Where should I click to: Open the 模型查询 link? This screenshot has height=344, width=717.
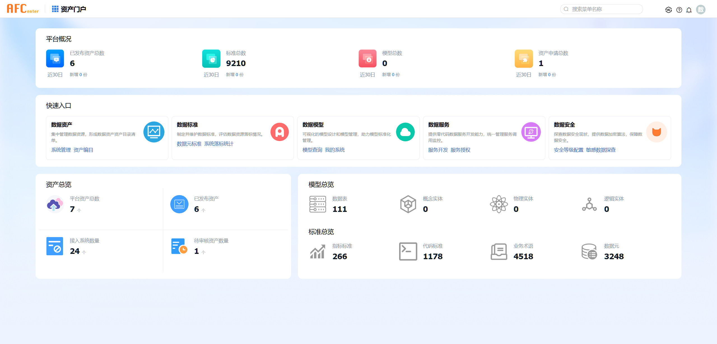click(x=312, y=150)
